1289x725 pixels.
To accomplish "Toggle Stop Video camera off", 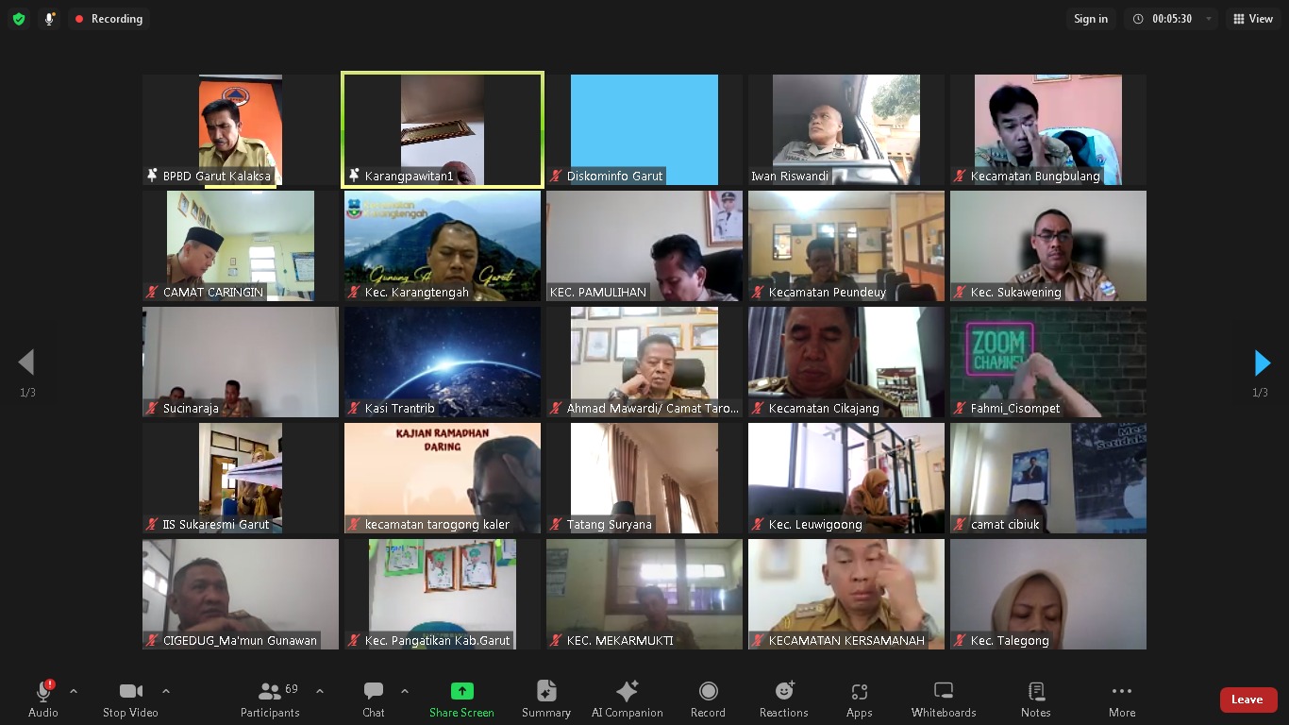I will click(130, 700).
